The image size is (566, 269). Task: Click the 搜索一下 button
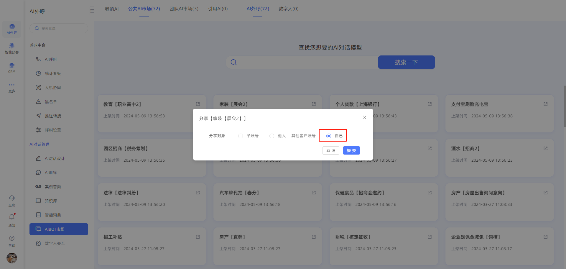coord(406,62)
